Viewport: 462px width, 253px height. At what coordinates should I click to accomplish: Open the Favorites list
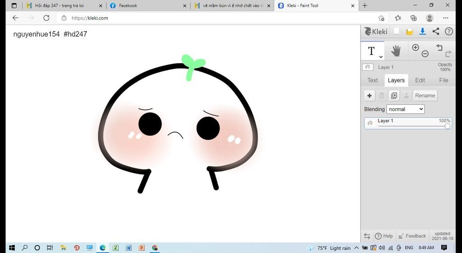tap(398, 18)
